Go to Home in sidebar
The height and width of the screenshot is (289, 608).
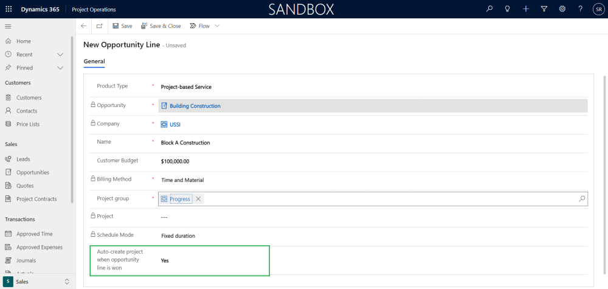[x=24, y=41]
